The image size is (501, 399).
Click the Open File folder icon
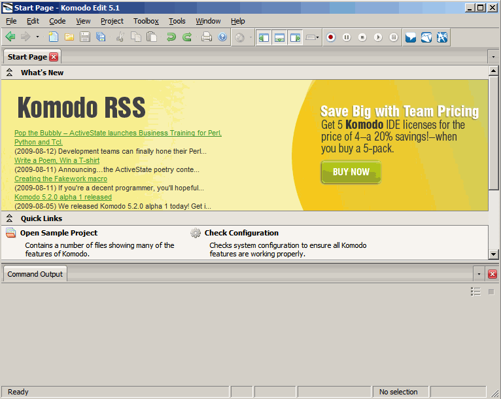[69, 37]
